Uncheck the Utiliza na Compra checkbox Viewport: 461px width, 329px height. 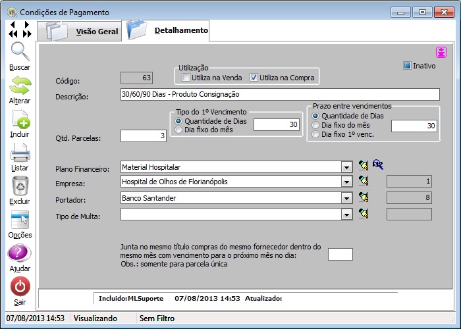coord(254,78)
